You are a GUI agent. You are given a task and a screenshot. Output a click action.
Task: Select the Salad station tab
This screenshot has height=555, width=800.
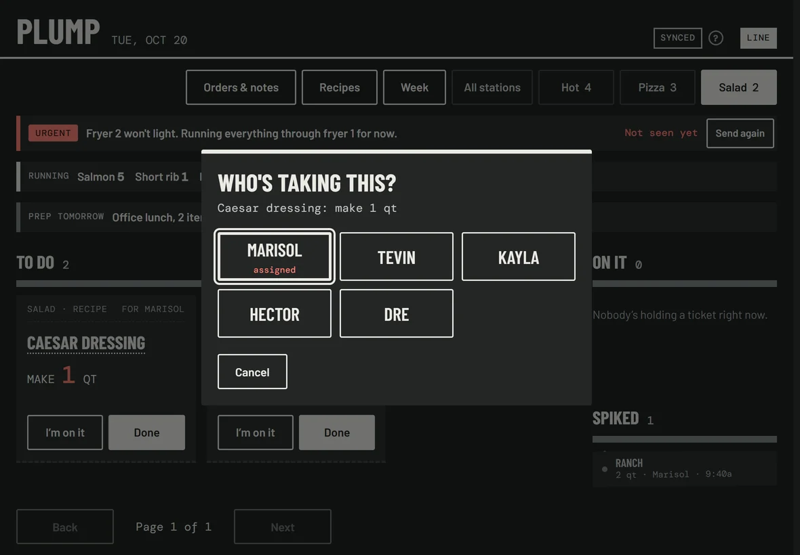(739, 87)
